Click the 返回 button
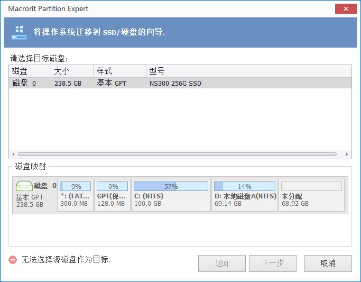361x282 pixels. [x=222, y=263]
